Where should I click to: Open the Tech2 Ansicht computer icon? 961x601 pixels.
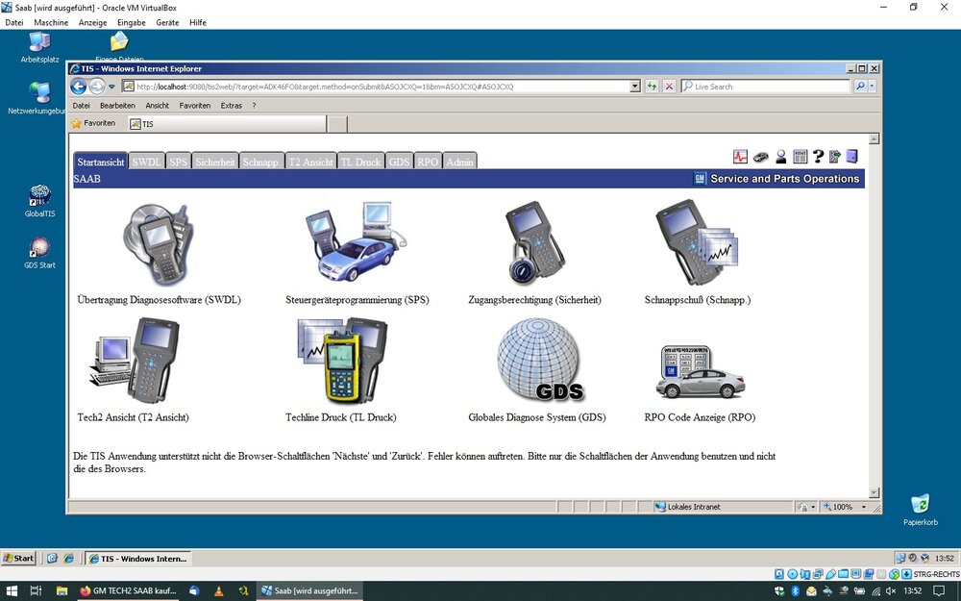click(135, 361)
